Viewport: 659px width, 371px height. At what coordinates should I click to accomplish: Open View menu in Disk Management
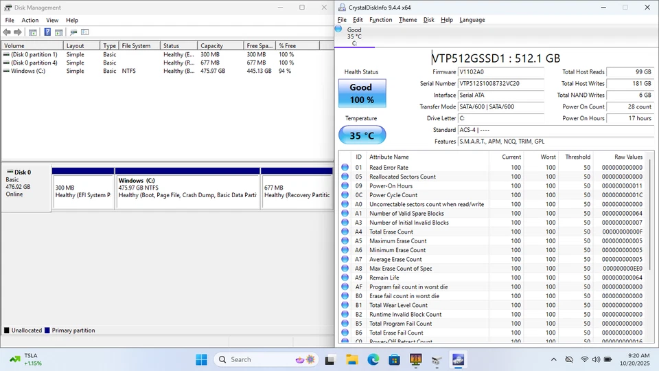click(52, 20)
